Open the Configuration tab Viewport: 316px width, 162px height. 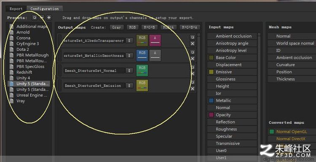click(45, 9)
